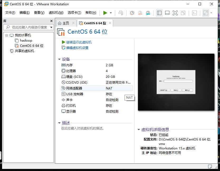
Task: Open the console view icon
Action: (x=194, y=13)
